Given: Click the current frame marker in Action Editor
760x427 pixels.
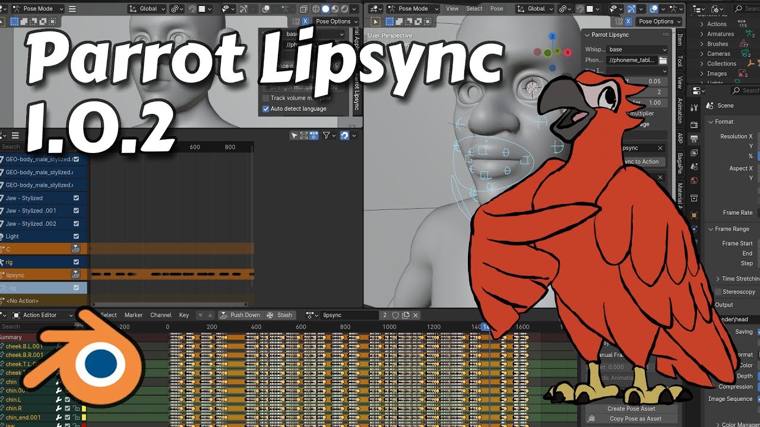Looking at the screenshot, I should point(485,327).
